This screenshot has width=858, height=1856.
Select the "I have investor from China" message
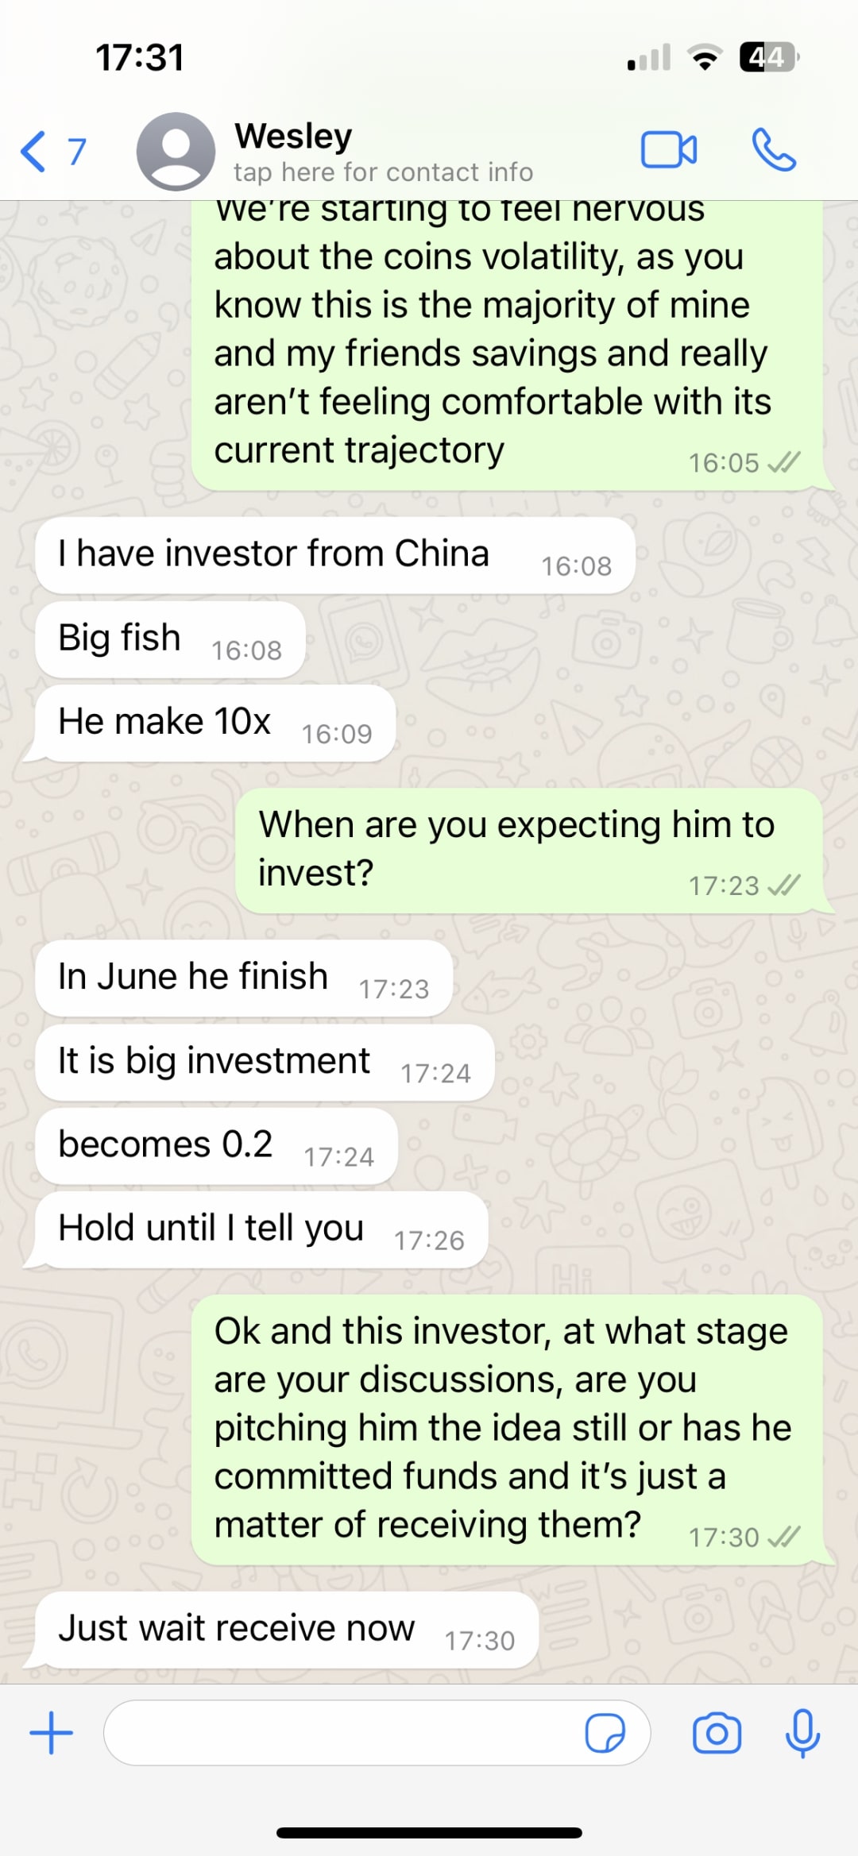[334, 555]
